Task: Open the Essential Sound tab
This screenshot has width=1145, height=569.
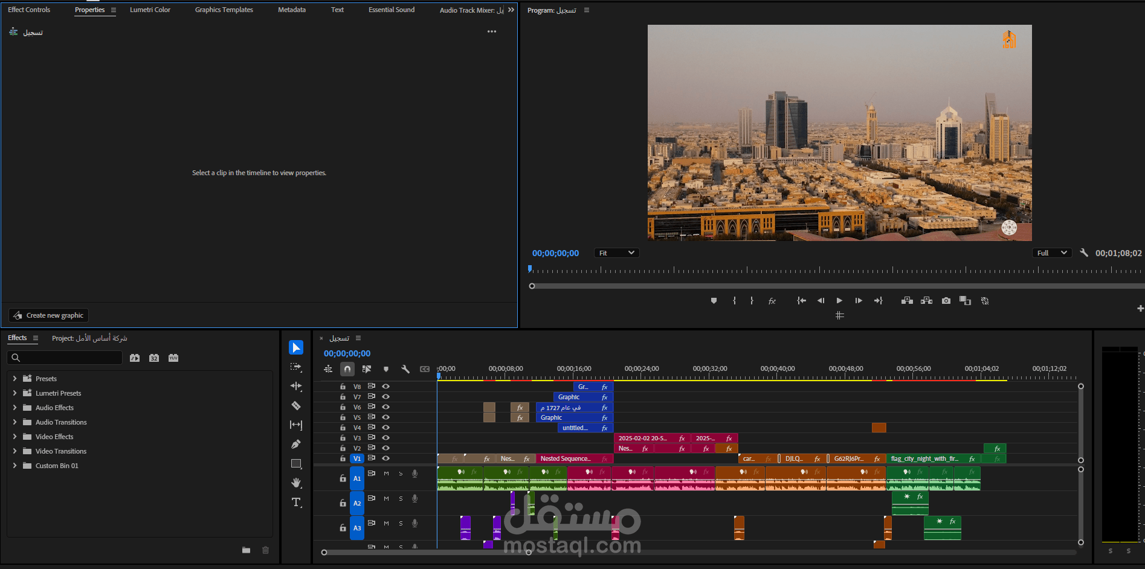Action: [392, 10]
